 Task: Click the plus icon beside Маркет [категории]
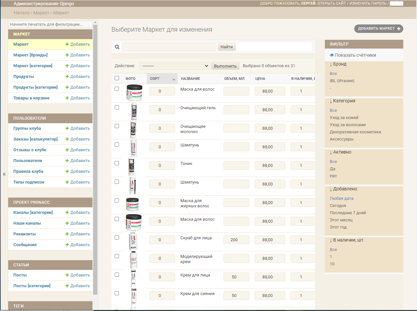67,66
